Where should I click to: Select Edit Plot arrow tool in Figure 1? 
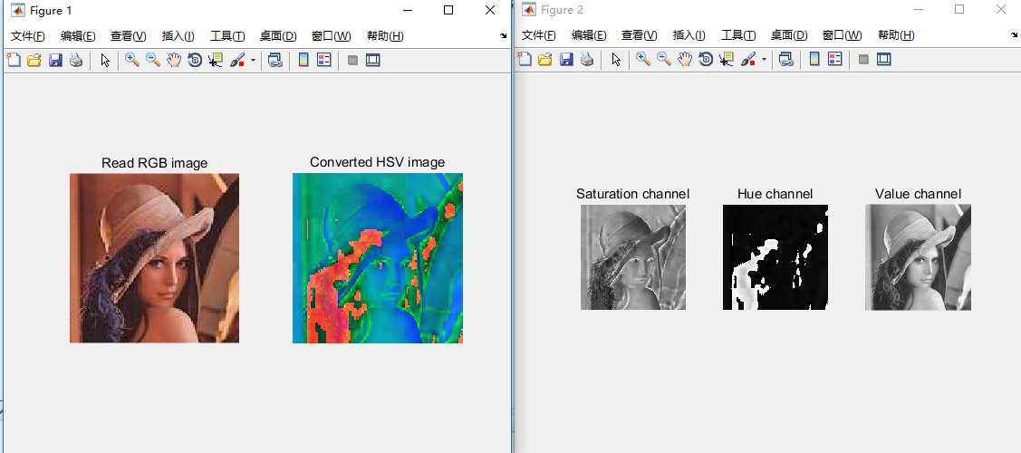[105, 61]
